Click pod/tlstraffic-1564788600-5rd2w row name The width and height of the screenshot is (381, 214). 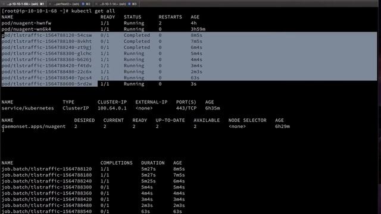coord(46,84)
